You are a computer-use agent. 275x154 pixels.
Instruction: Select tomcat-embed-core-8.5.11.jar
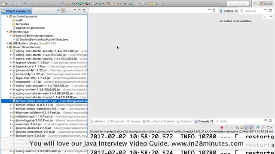45,101
